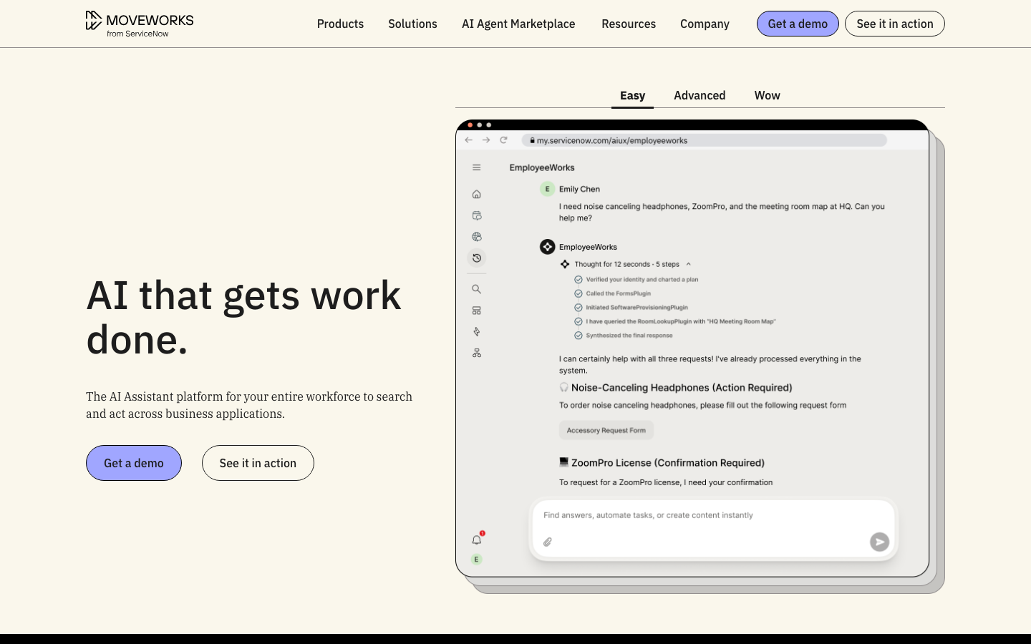Viewport: 1031px width, 644px height.
Task: Click the Accessory Request Form button
Action: click(606, 430)
